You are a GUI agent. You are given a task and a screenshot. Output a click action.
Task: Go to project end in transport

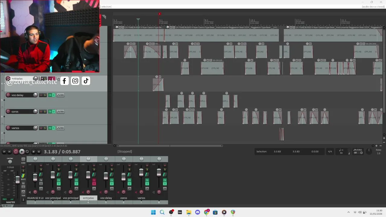(9, 152)
